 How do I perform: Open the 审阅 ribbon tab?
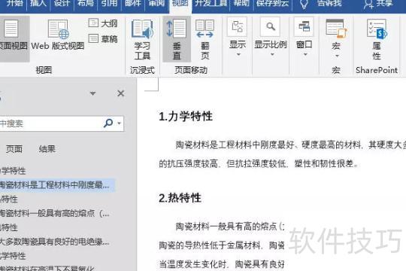pos(156,3)
